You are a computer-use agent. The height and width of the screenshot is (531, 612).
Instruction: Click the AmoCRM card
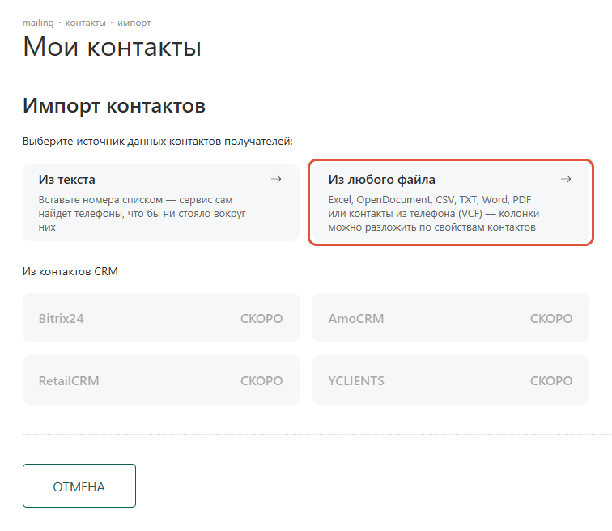tap(450, 318)
